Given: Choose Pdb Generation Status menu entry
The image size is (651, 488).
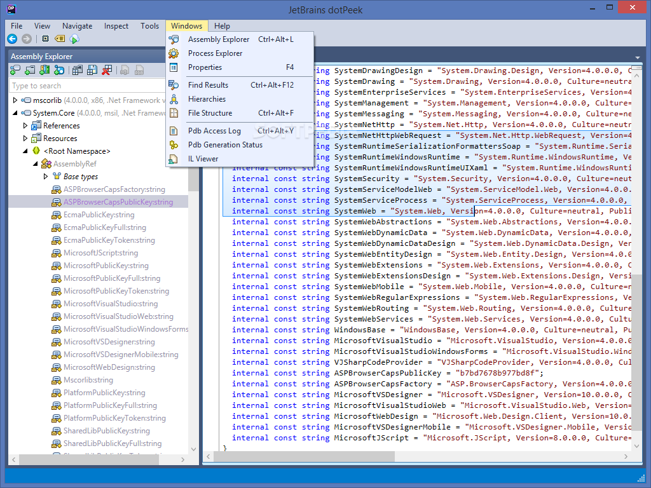Looking at the screenshot, I should [240, 145].
